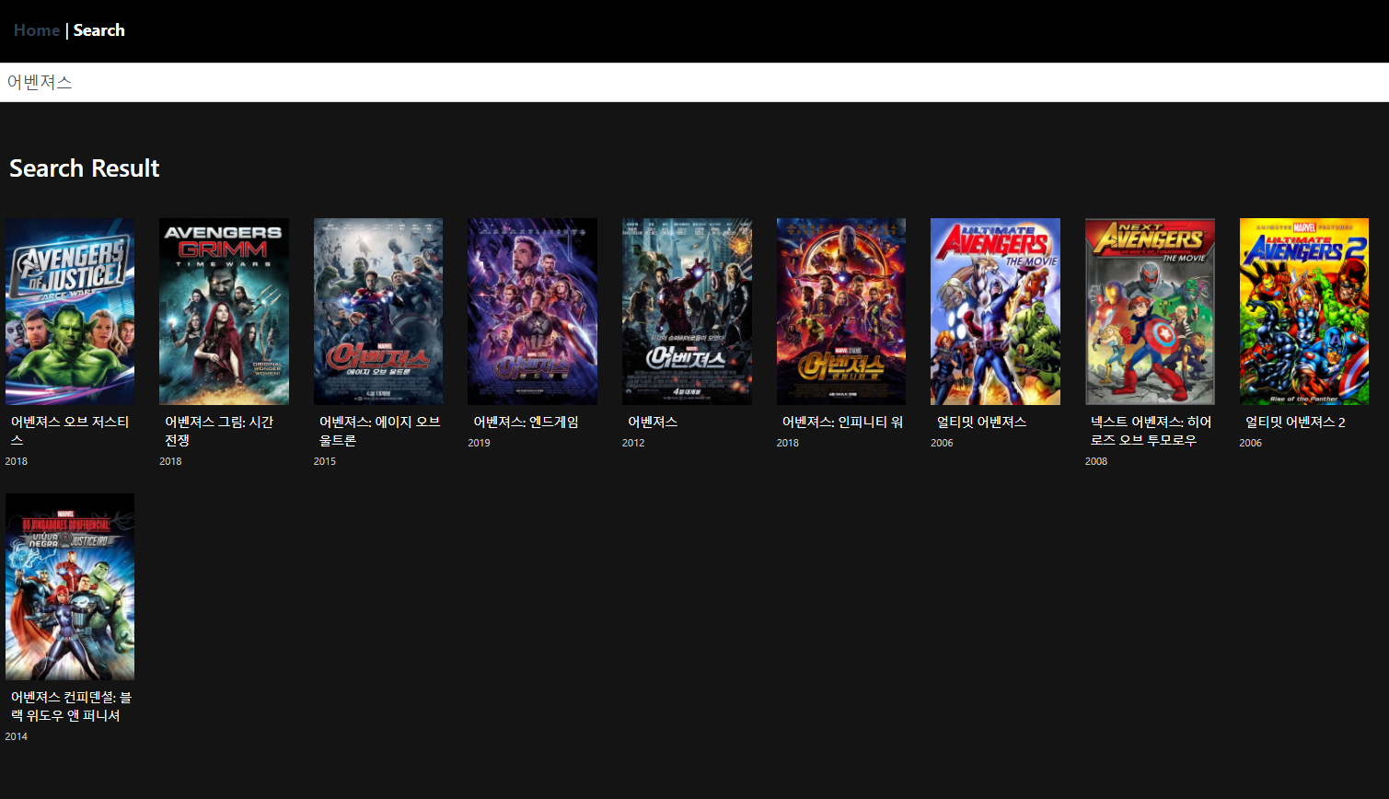Click the title 얼티밋 어벤져스 2
This screenshot has height=799, width=1389.
(1295, 422)
